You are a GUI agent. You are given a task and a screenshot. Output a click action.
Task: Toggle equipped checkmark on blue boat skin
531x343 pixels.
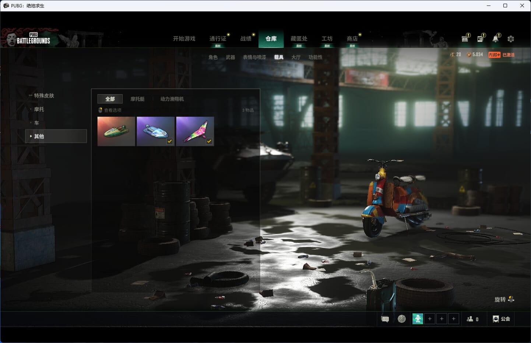(170, 141)
